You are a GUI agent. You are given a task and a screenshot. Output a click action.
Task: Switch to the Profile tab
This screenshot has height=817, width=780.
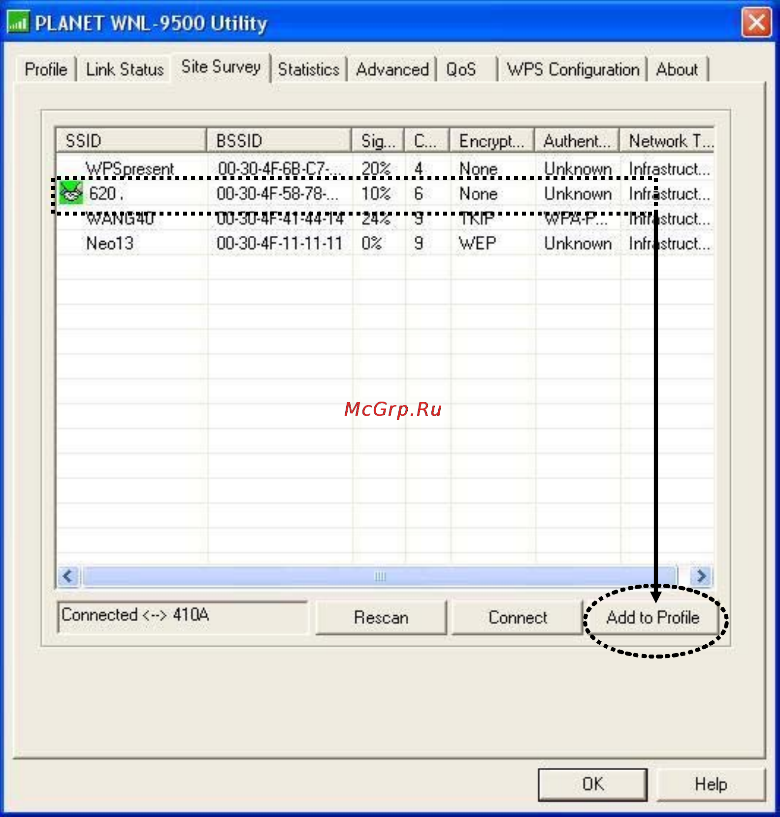pyautogui.click(x=46, y=69)
